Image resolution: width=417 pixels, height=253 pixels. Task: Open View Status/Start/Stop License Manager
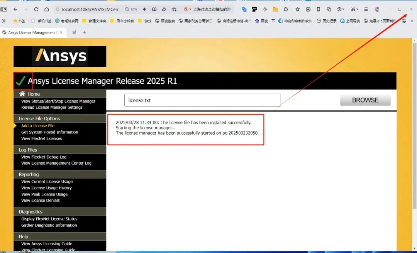58,101
